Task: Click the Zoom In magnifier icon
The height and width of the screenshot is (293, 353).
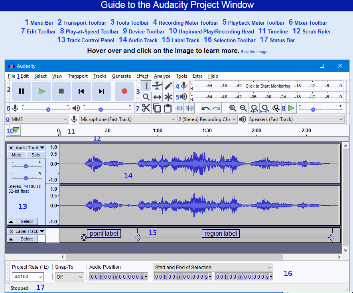Action: (x=232, y=108)
